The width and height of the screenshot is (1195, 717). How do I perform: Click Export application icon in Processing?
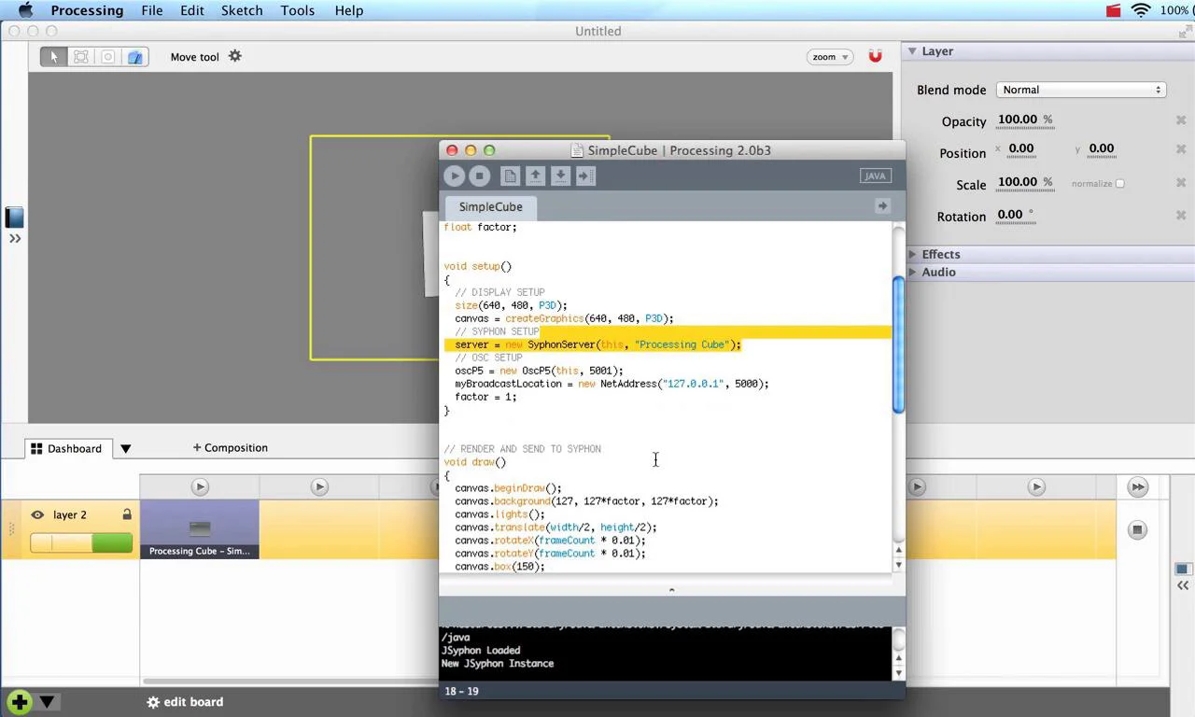point(585,176)
